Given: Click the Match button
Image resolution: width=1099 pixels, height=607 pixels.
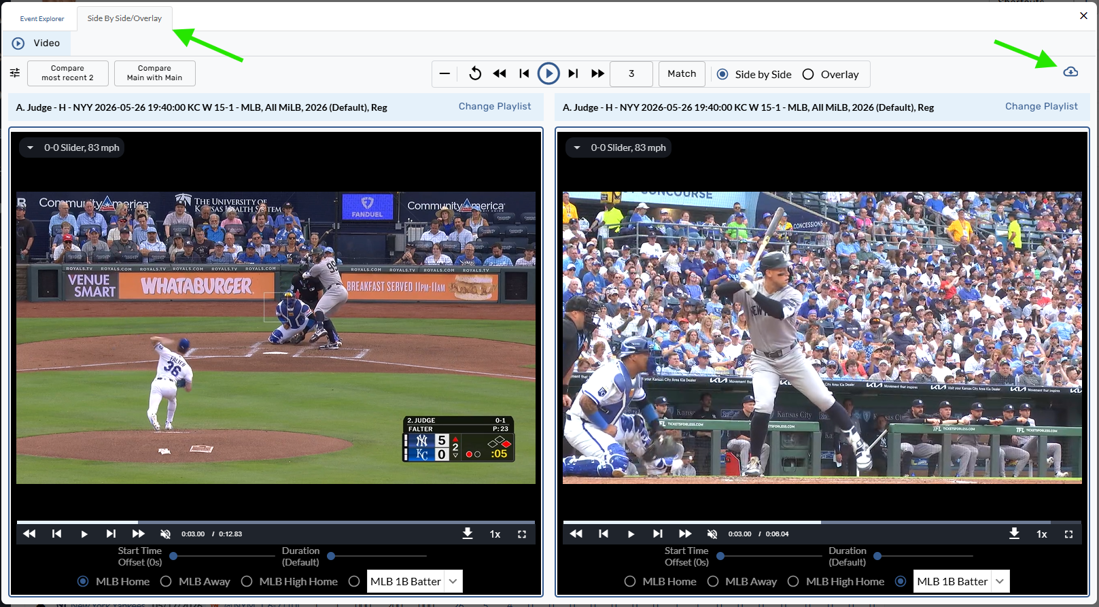Looking at the screenshot, I should coord(682,73).
